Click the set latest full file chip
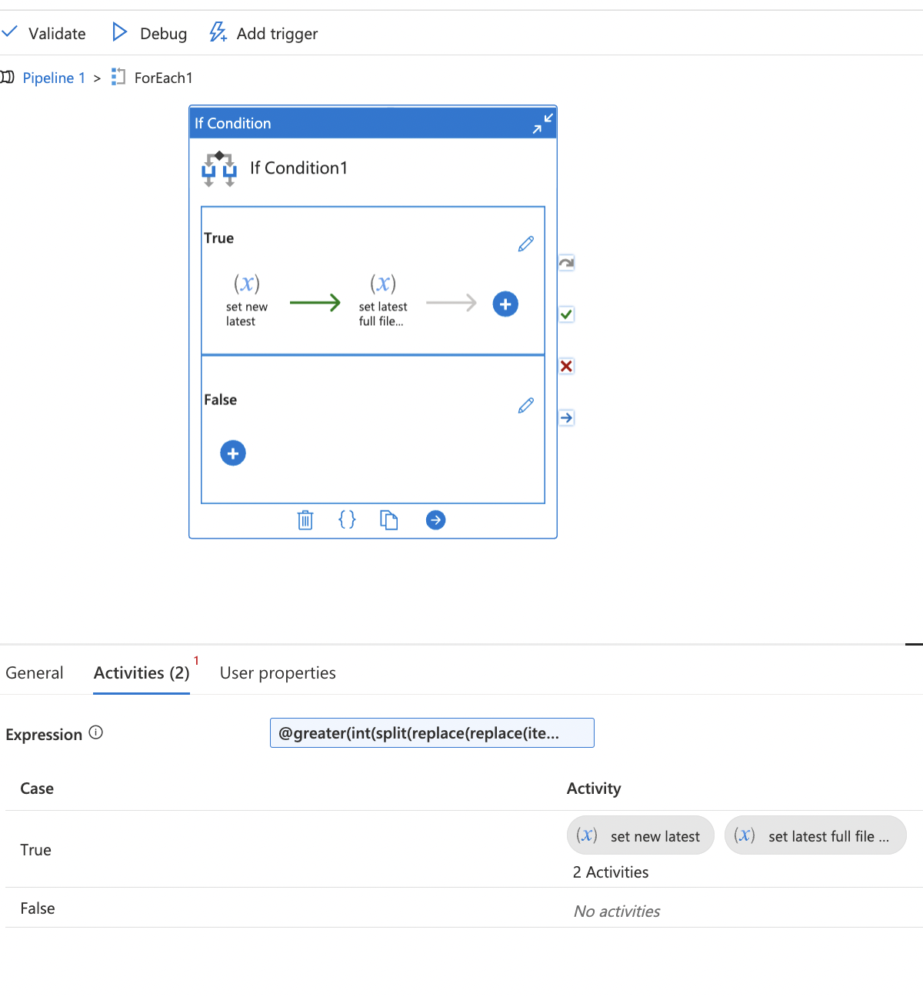The image size is (923, 996). 815,835
